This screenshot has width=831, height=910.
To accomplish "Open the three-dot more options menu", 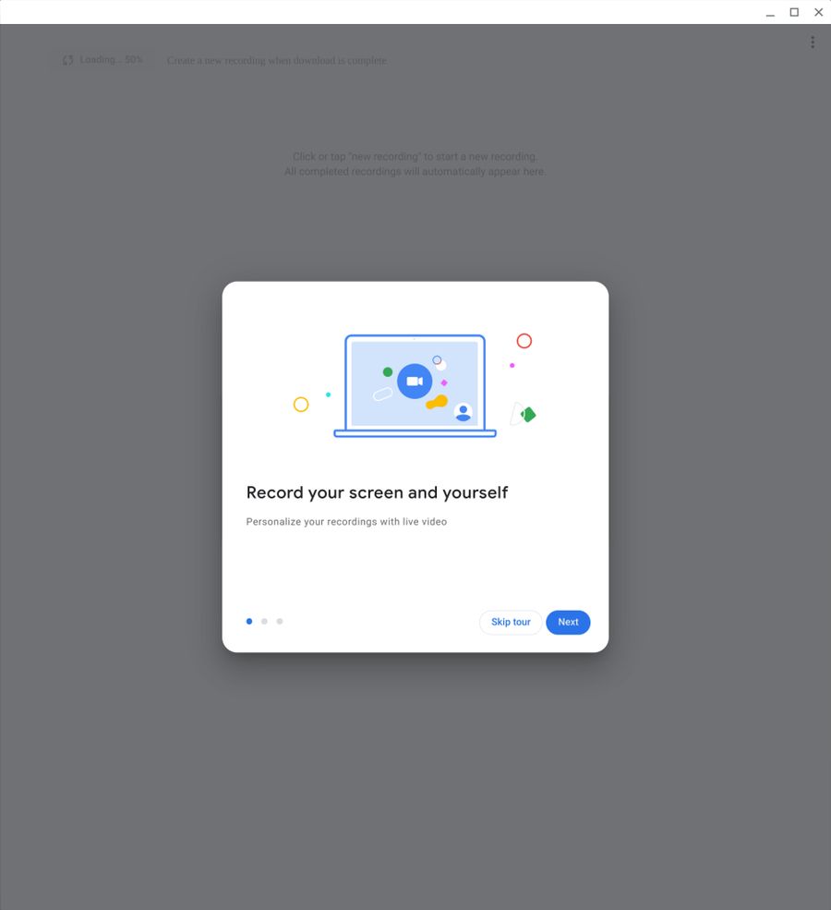I will pos(813,42).
